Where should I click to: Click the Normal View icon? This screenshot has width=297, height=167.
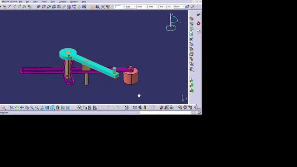tap(42, 108)
